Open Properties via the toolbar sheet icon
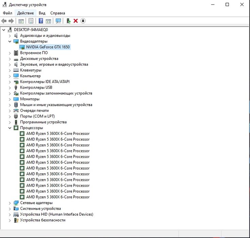This screenshot has height=238, width=250. pyautogui.click(x=31, y=21)
